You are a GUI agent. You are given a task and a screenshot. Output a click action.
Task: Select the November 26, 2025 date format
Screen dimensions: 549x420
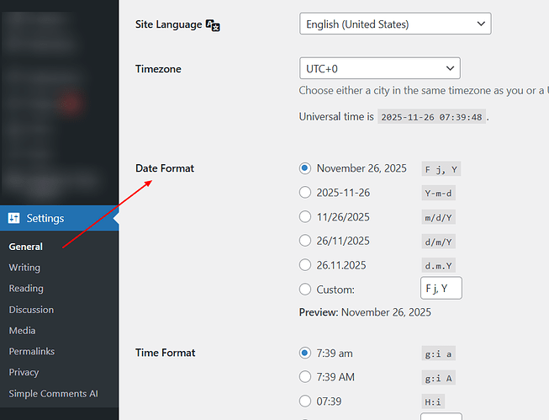305,168
